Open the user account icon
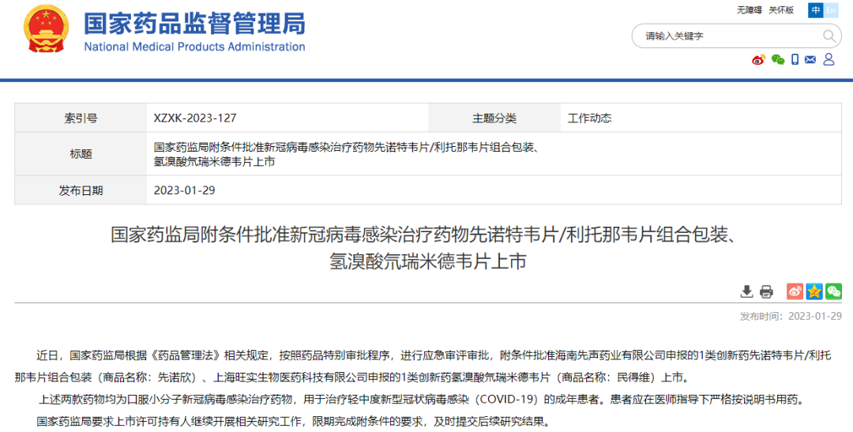The width and height of the screenshot is (853, 432). click(829, 59)
